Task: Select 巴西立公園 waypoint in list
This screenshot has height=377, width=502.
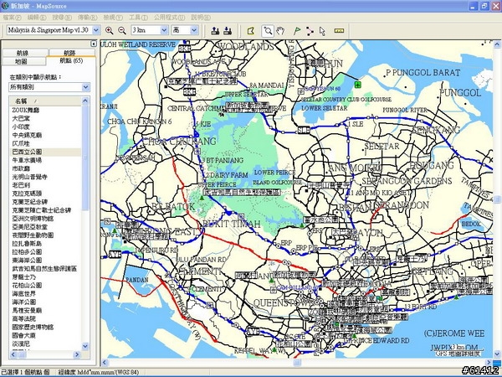Action: tap(27, 152)
